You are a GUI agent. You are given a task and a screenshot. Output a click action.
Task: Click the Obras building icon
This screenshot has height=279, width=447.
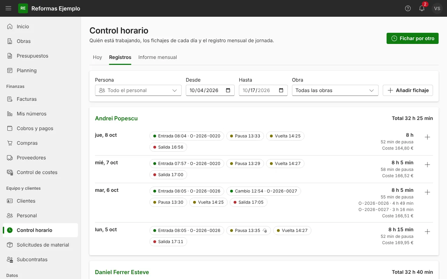point(10,41)
